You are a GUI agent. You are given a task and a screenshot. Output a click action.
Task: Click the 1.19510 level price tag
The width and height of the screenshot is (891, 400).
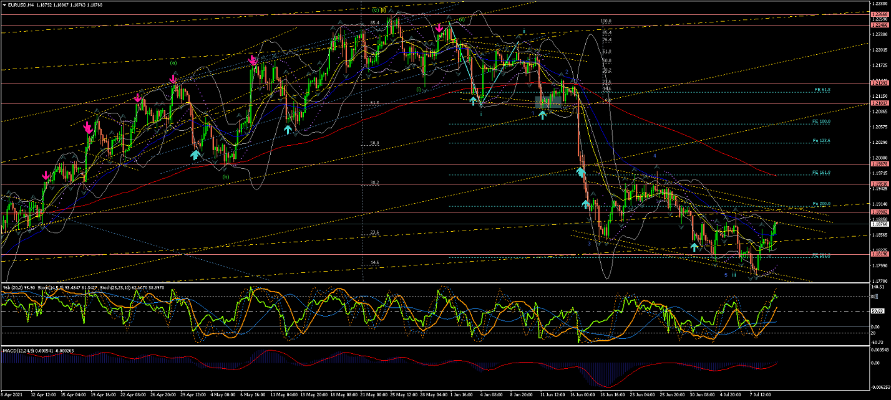coord(879,184)
